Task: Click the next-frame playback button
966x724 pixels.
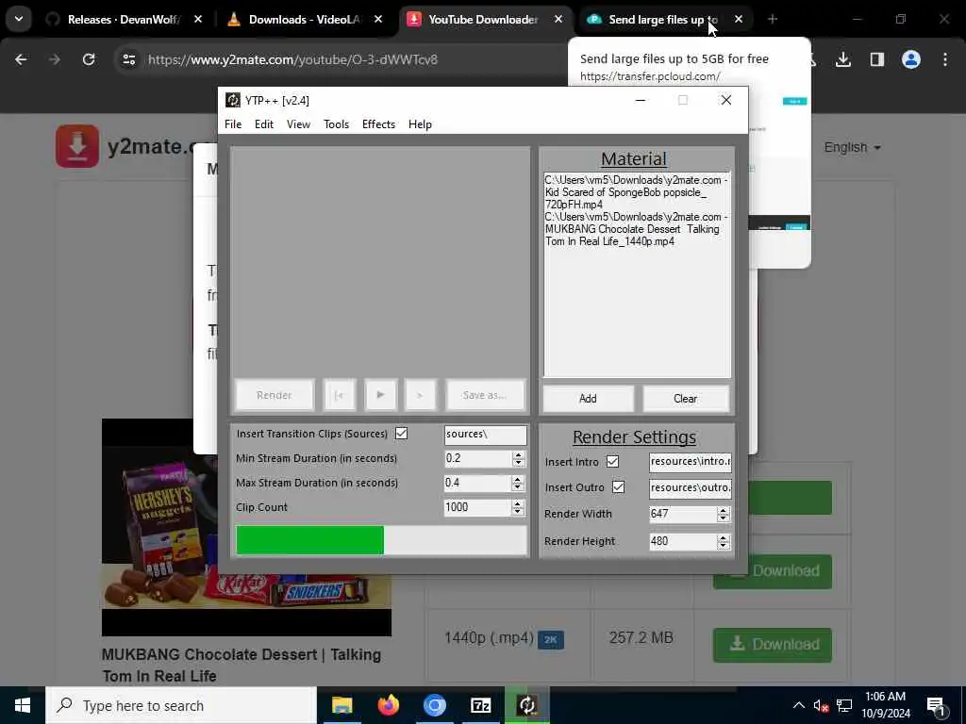Action: click(x=420, y=395)
